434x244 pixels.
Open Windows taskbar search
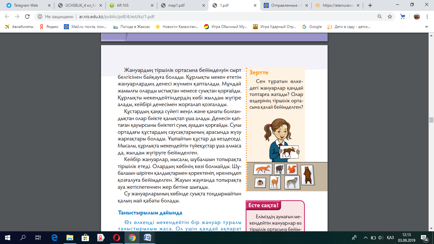(23, 238)
